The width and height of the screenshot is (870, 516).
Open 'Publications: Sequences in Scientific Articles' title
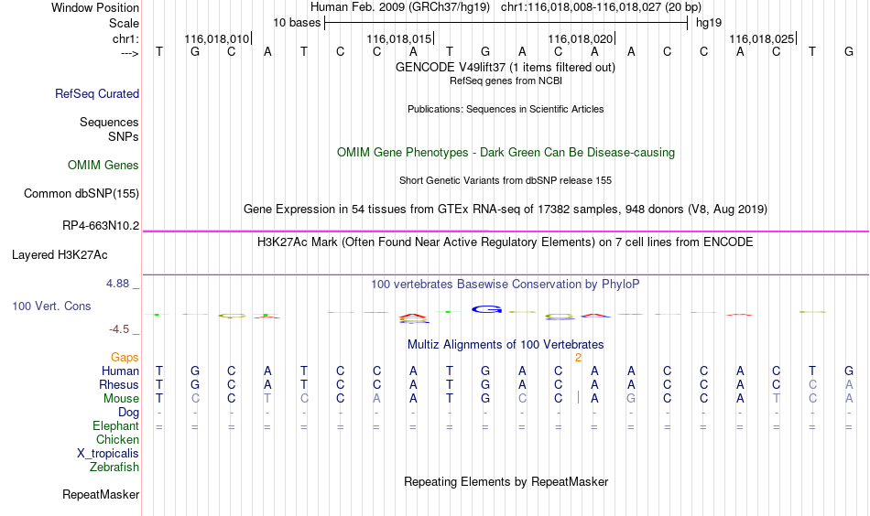[x=506, y=109]
